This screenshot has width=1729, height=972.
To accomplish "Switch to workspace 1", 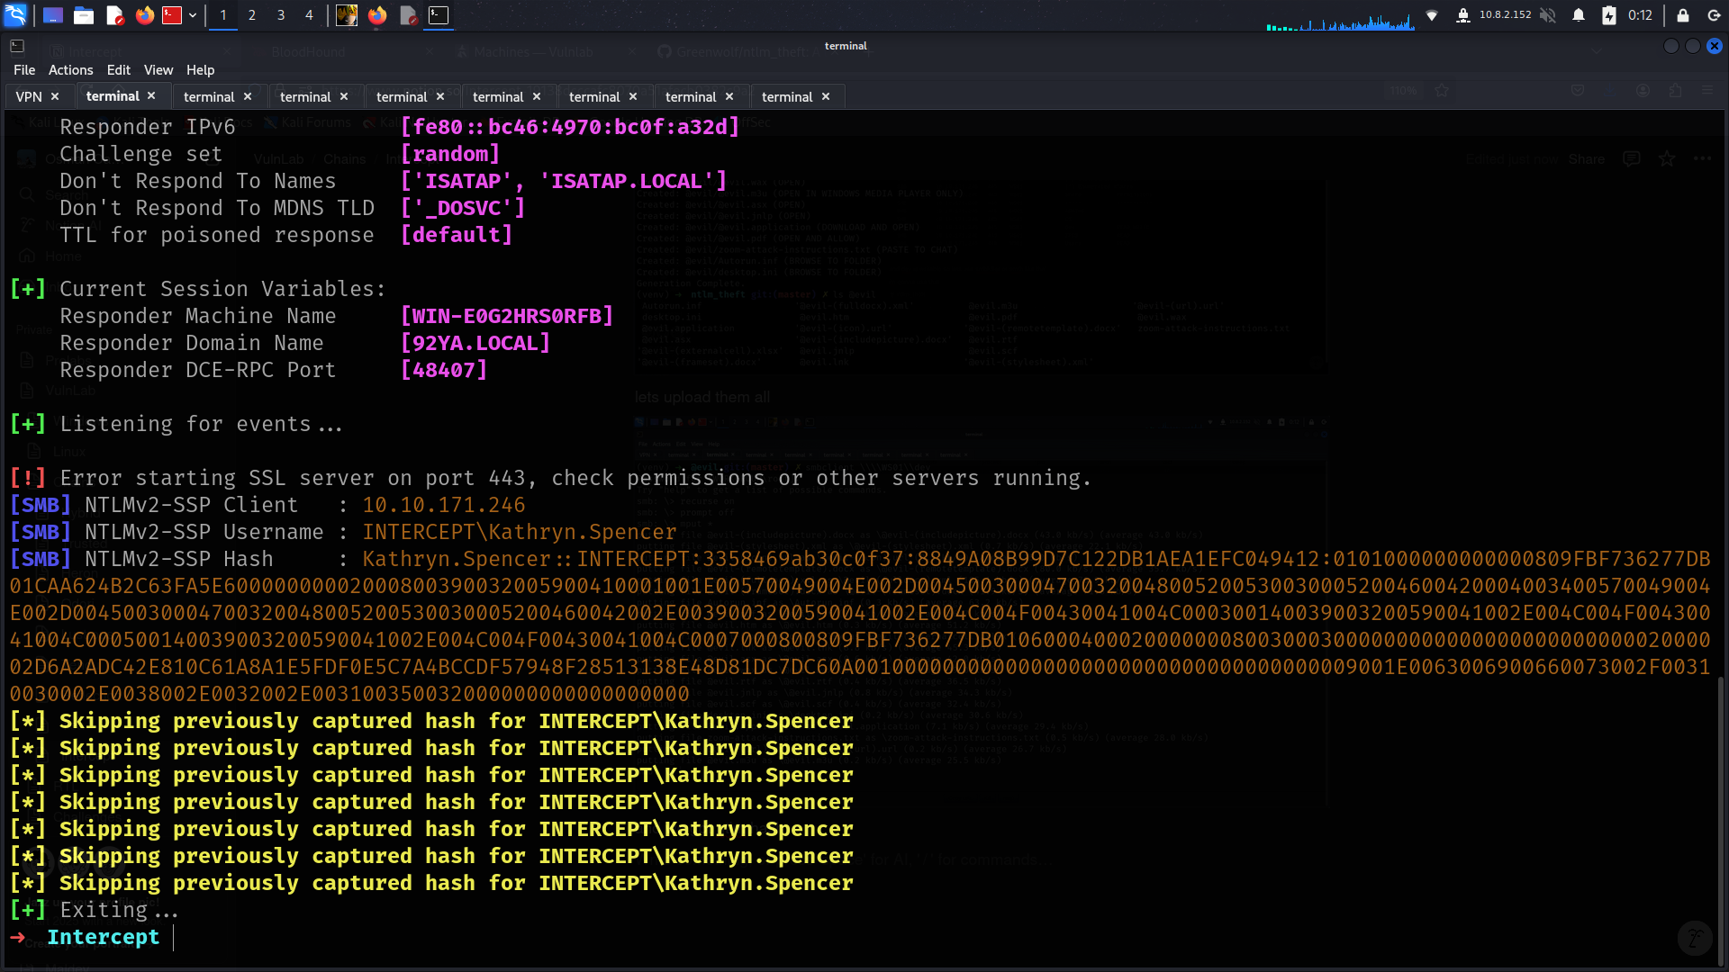I will 223,15.
